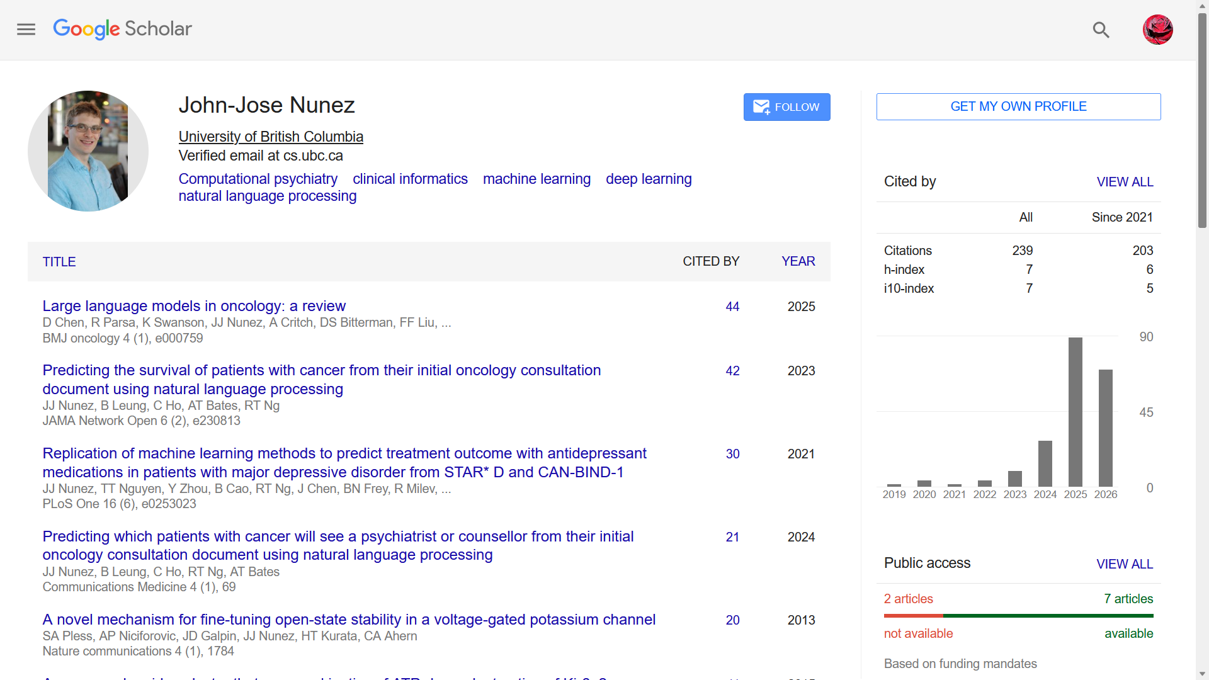Image resolution: width=1209 pixels, height=680 pixels.
Task: Click the 2023 bar in citations chart
Action: 1014,479
